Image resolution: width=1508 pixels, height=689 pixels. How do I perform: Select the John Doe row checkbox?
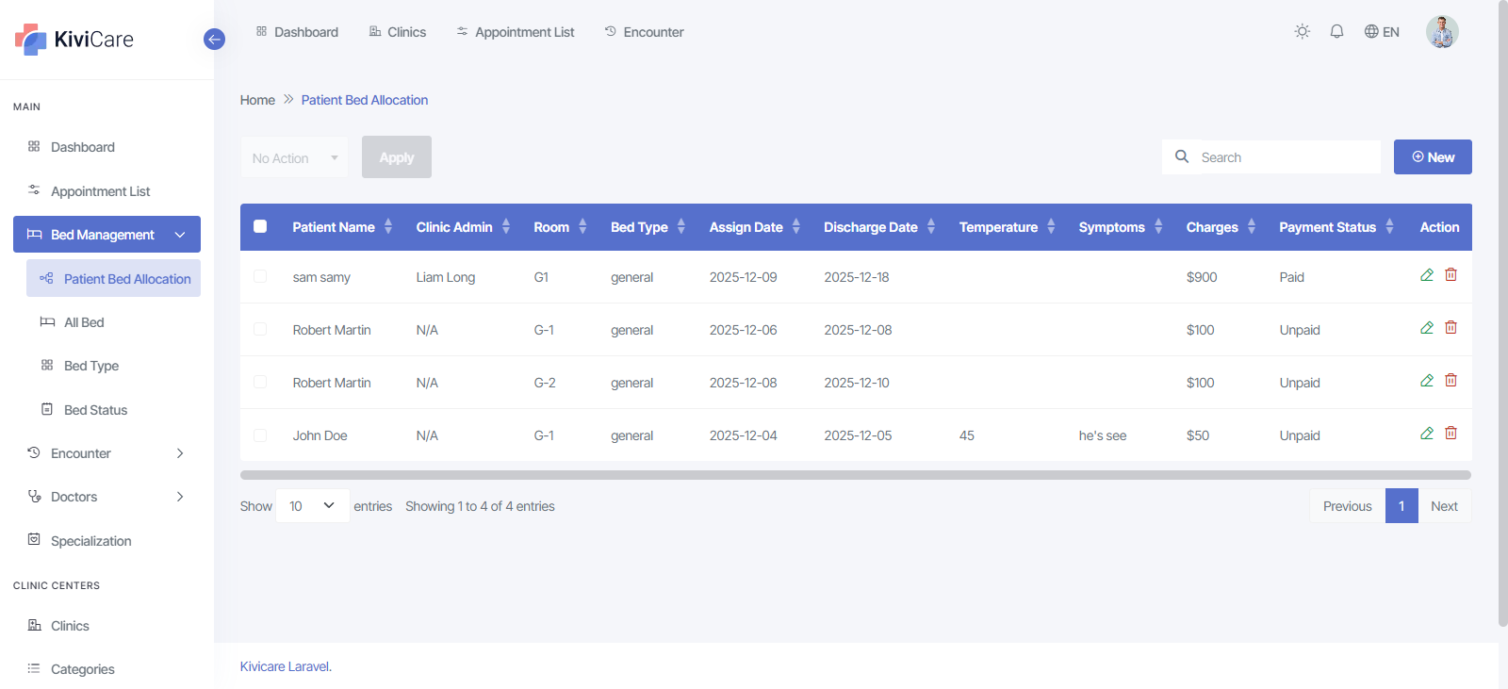tap(260, 435)
